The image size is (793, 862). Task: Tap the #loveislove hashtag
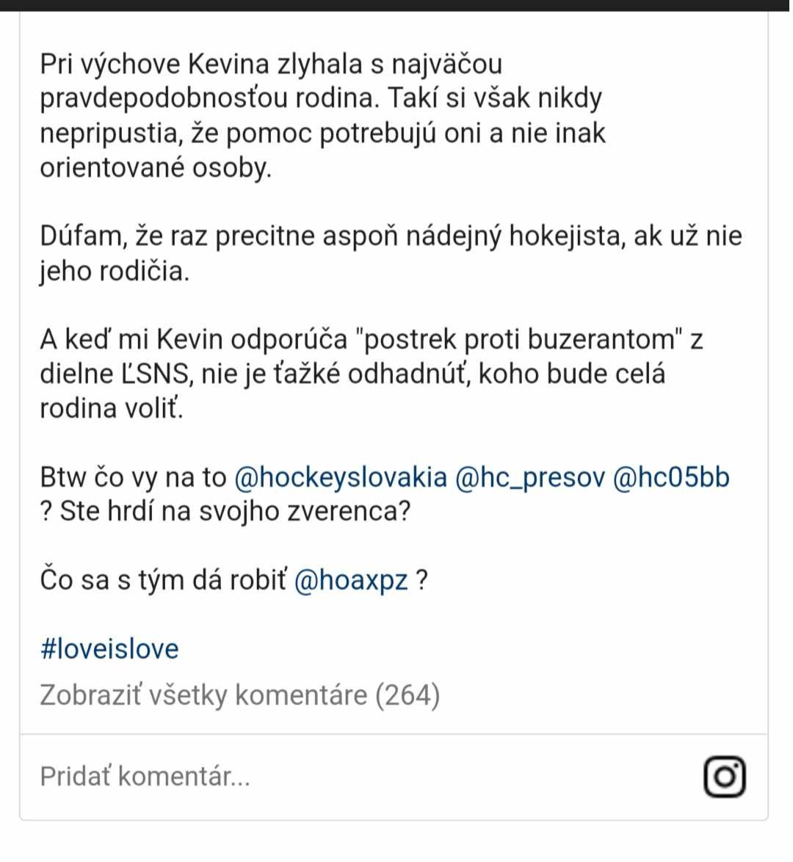pyautogui.click(x=109, y=648)
